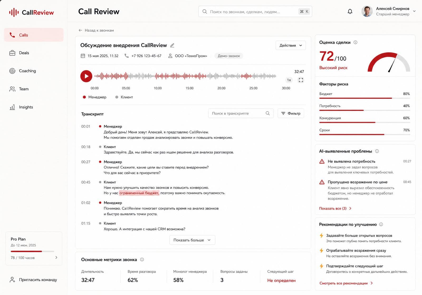Click the Высокий риск label
Screen dimensions: 422x295
[x=333, y=68]
